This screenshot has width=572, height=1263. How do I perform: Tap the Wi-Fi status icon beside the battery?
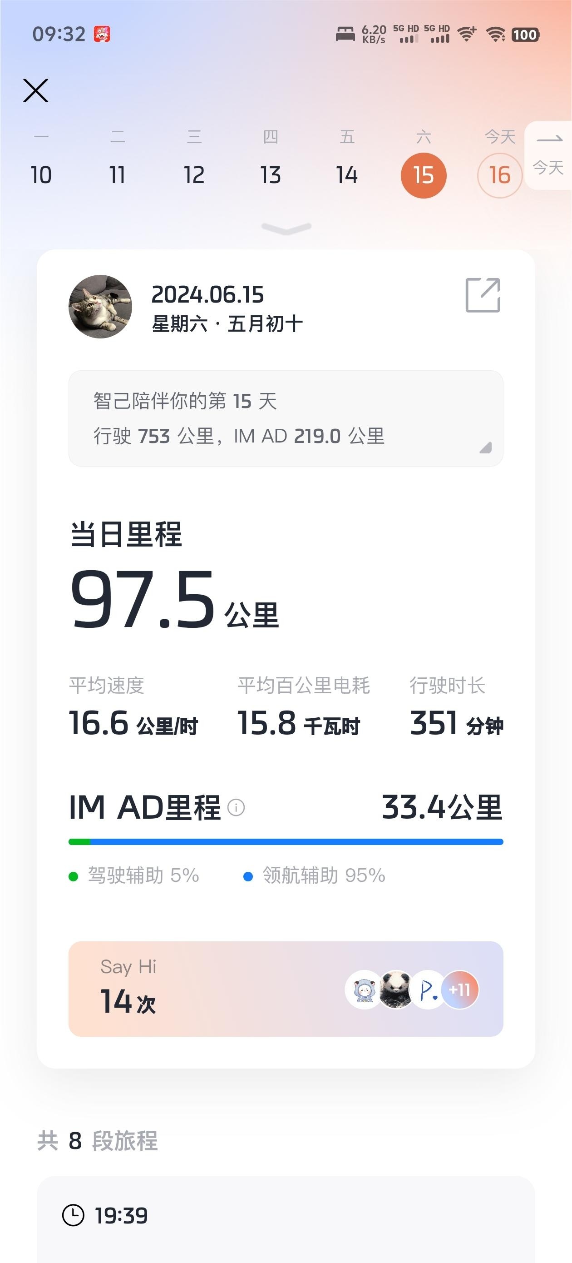[496, 35]
